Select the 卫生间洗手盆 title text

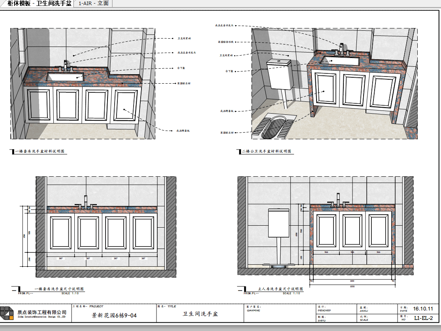click(200, 314)
